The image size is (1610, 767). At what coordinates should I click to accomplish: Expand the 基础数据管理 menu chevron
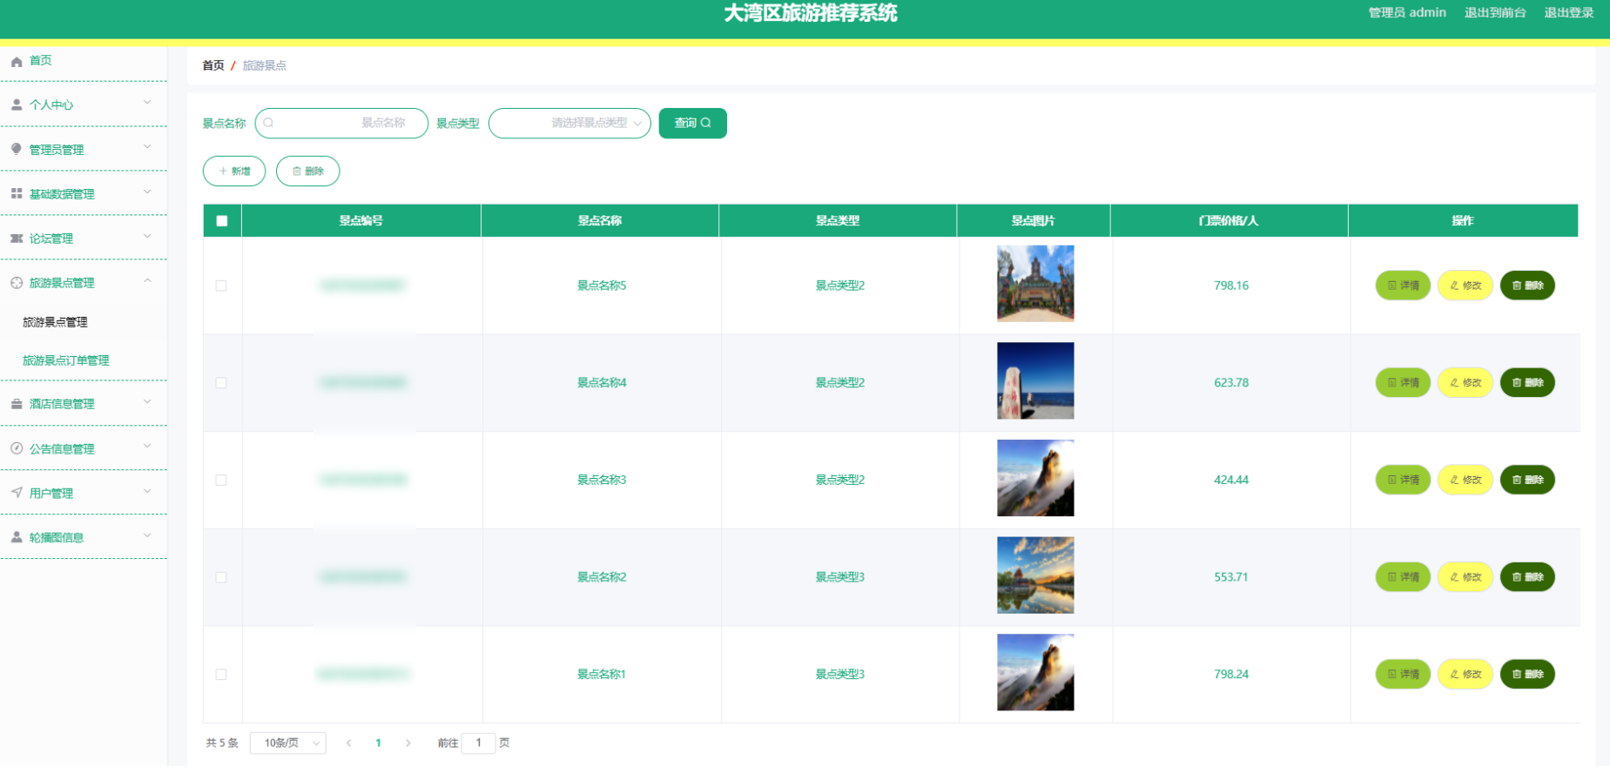pos(147,192)
